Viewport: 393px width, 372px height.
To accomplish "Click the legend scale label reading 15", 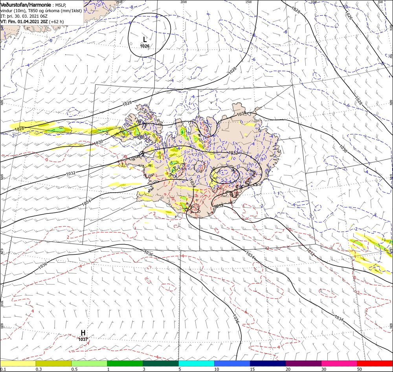I will 252,369.
